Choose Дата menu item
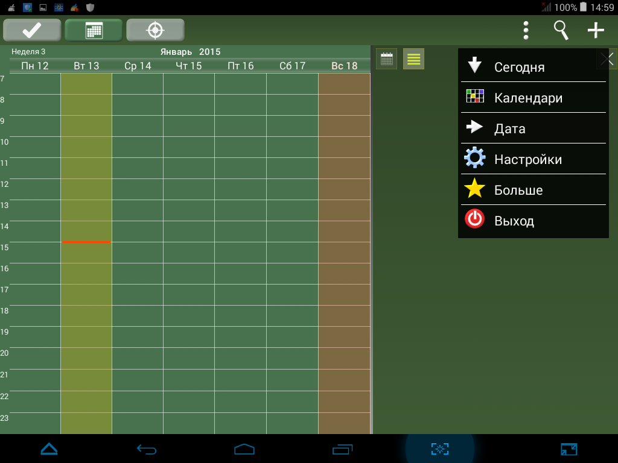Image resolution: width=618 pixels, height=463 pixels. 534,128
